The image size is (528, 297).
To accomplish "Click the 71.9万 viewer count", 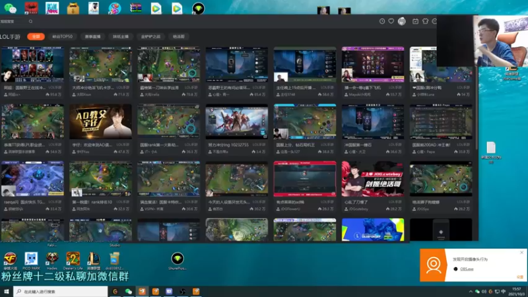I will pyautogui.click(x=123, y=94).
